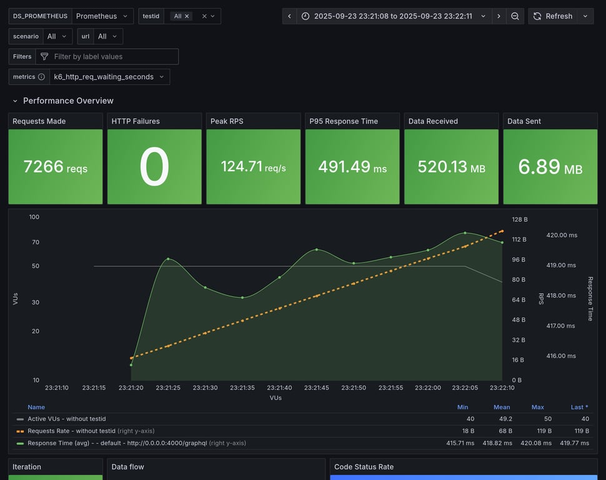Screen dimensions: 606x480
Task: Click the zoom out time range icon
Action: pyautogui.click(x=515, y=16)
